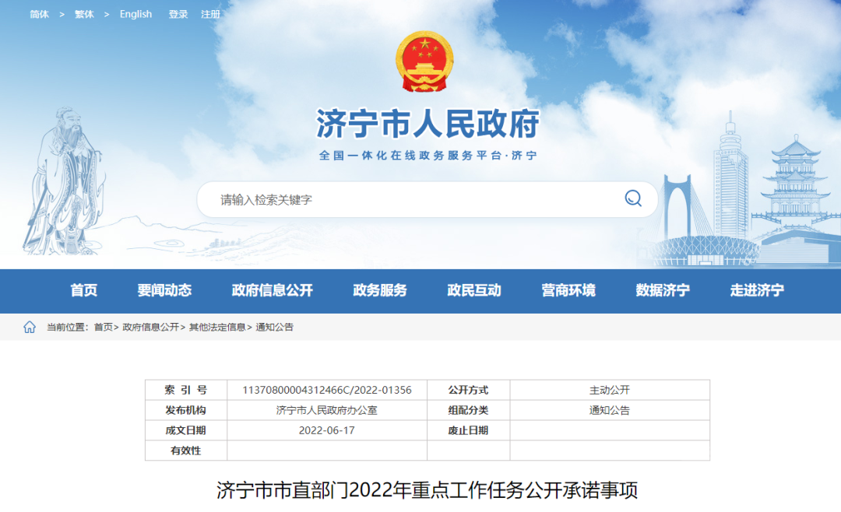This screenshot has height=512, width=841.
Task: Open the 政府信息公开 menu item
Action: 273,290
